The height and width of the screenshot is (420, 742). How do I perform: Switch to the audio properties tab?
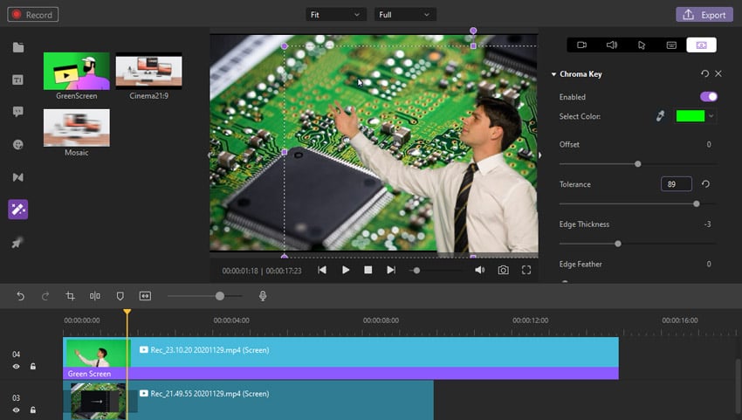pos(611,45)
